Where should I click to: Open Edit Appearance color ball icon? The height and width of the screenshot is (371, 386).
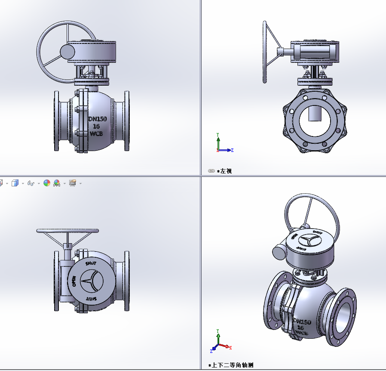pos(47,183)
